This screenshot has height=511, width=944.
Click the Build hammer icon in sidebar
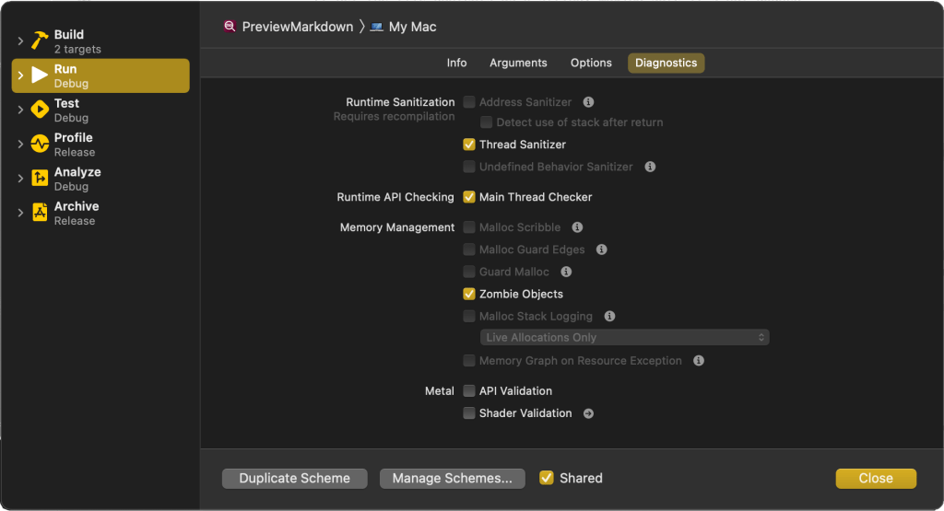coord(40,41)
